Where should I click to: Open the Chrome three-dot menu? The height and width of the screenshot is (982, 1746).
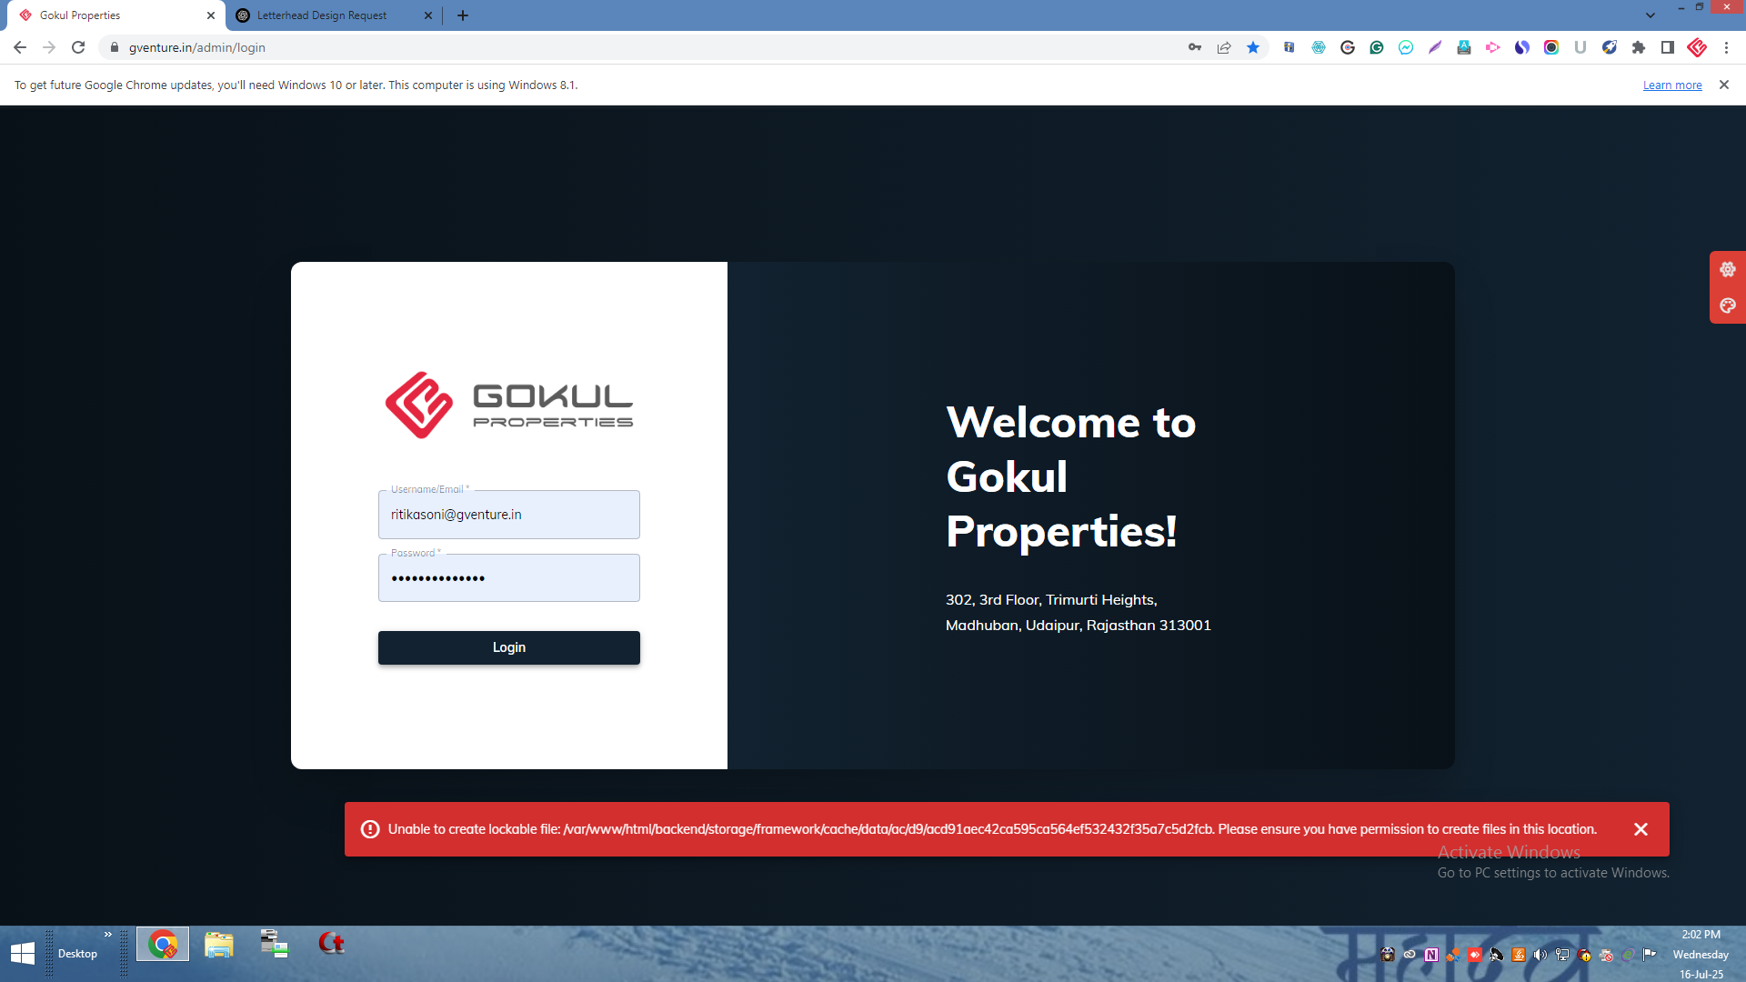pos(1726,47)
